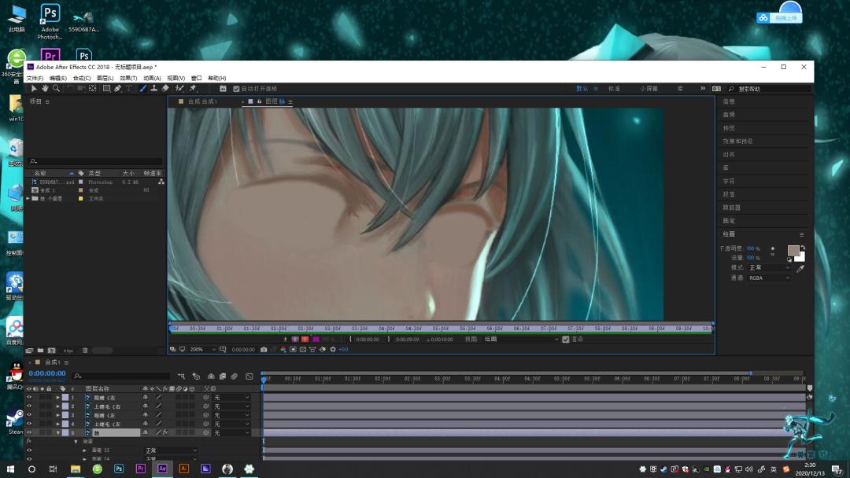Click the viewer reset exposure icon
The width and height of the screenshot is (850, 478).
coord(333,350)
